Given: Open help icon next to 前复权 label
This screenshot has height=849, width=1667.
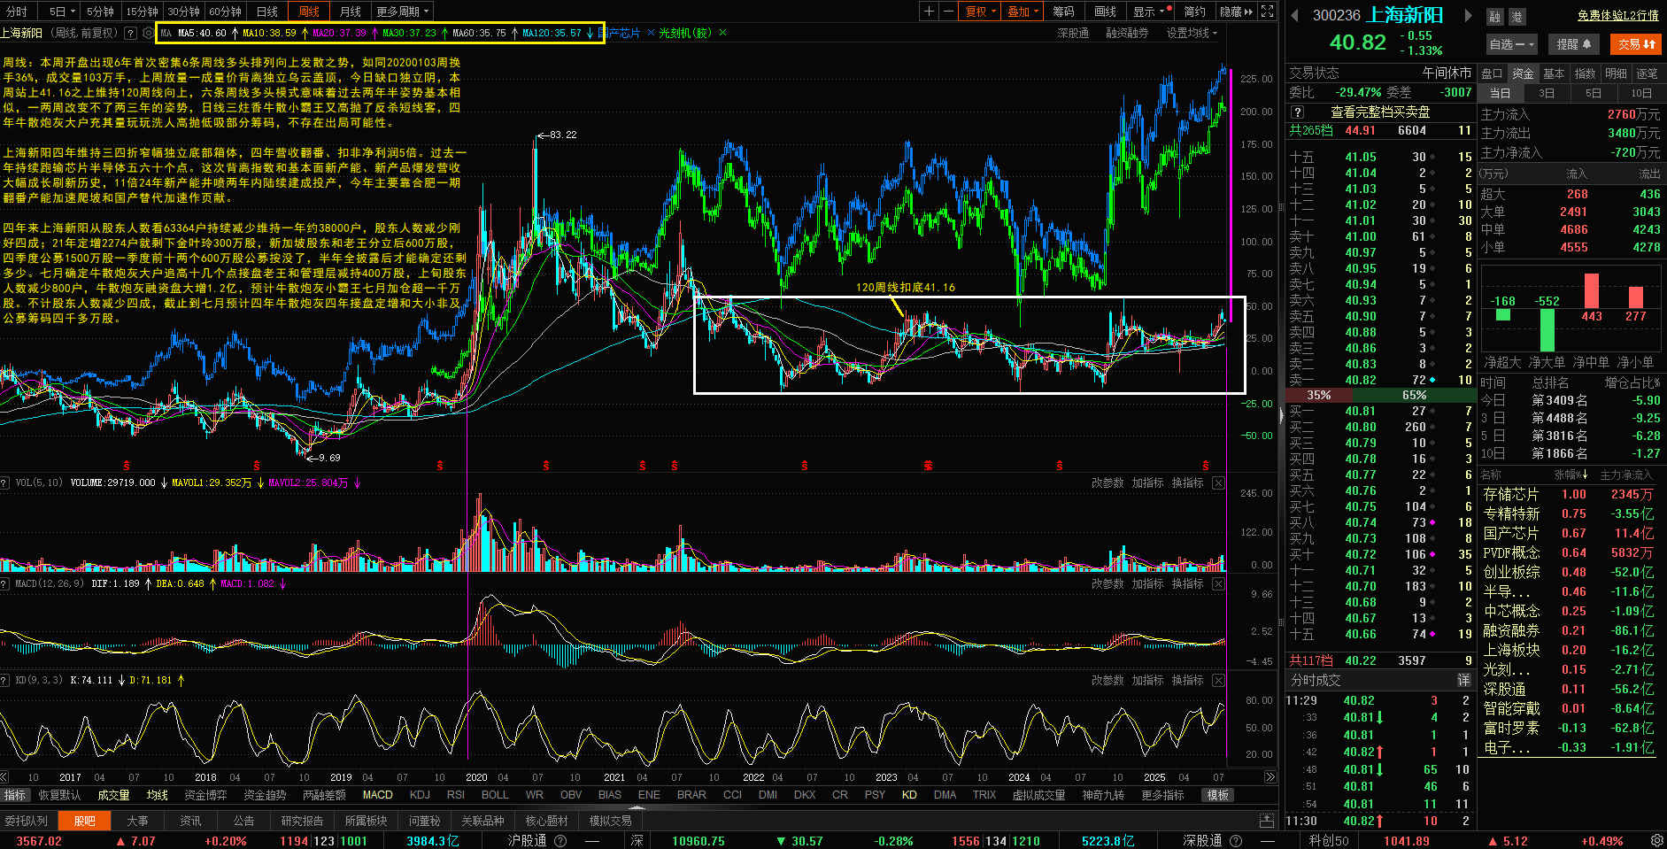Looking at the screenshot, I should [130, 33].
